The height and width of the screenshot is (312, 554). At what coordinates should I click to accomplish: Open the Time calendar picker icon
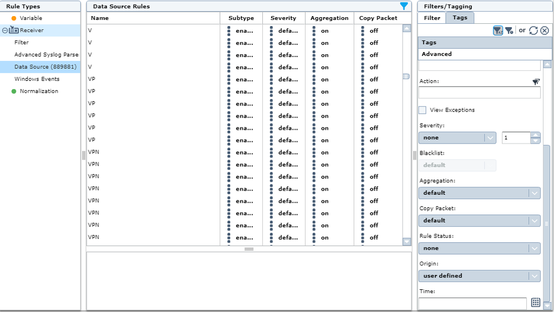coord(535,302)
